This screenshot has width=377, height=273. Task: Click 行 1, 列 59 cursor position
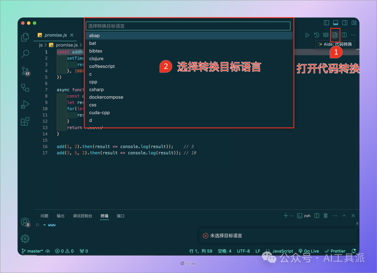[x=201, y=251]
